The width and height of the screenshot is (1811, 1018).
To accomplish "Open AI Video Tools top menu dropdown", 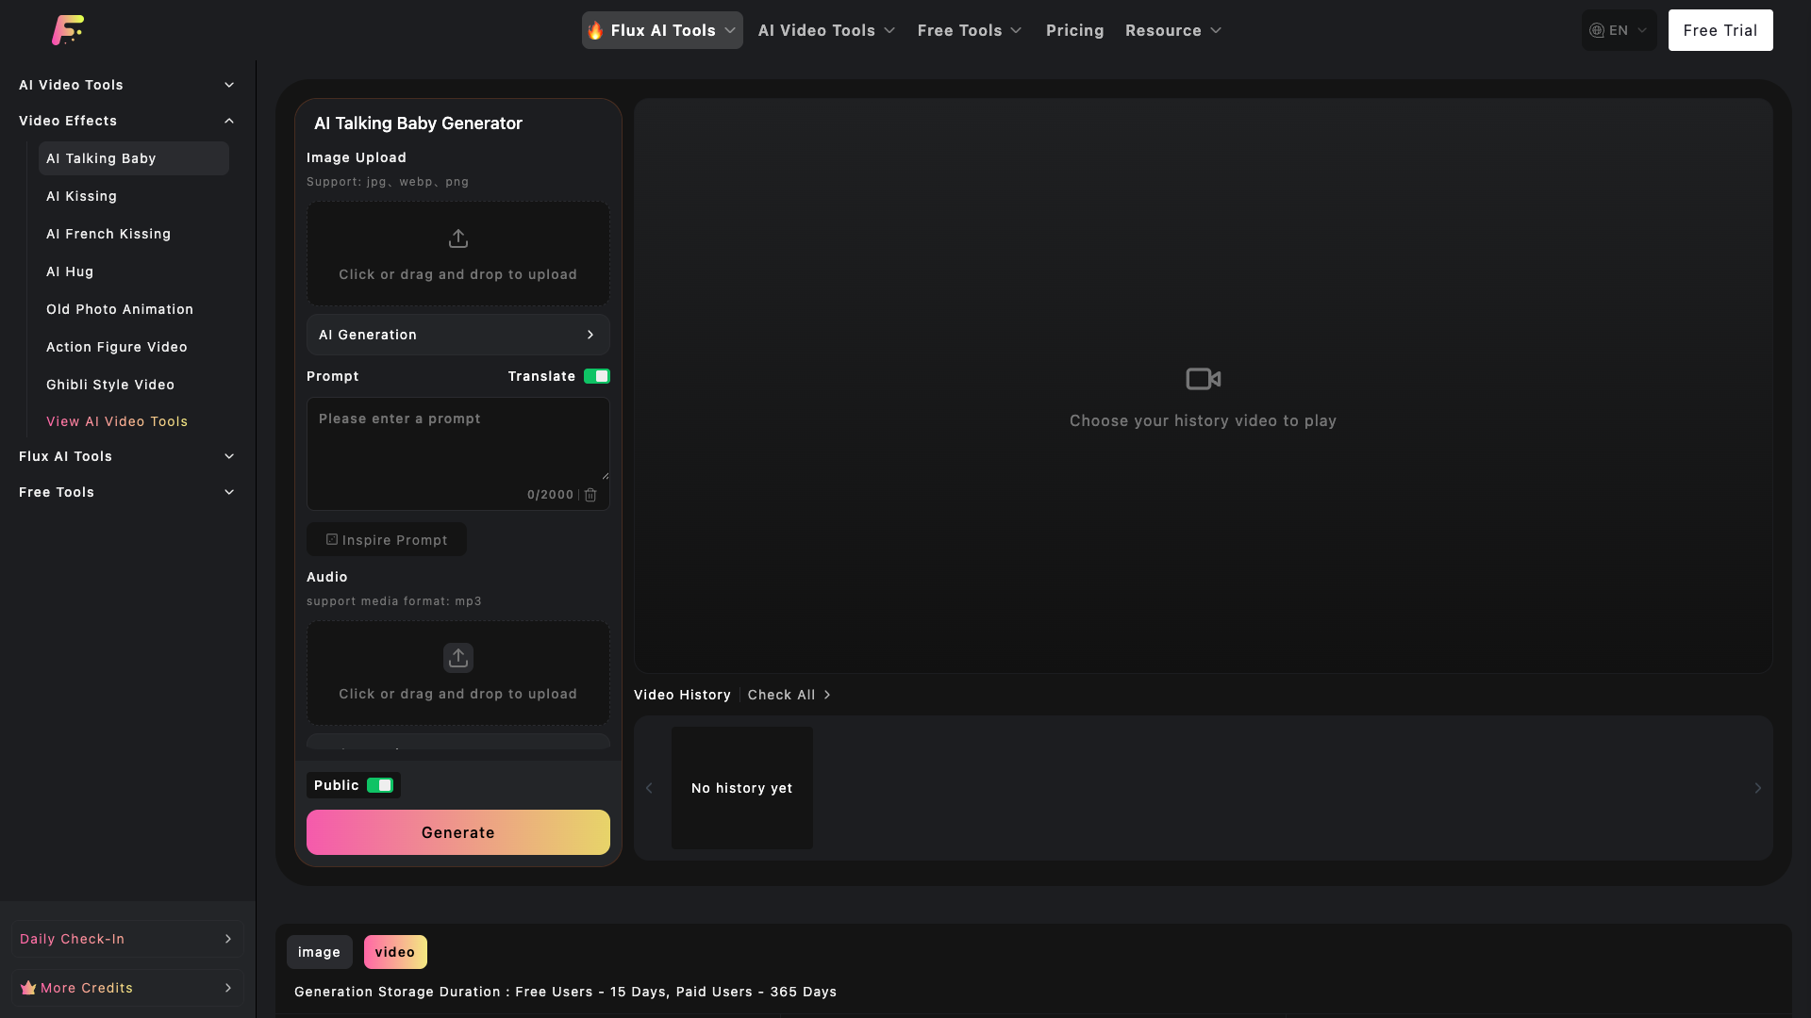I will click(x=826, y=30).
